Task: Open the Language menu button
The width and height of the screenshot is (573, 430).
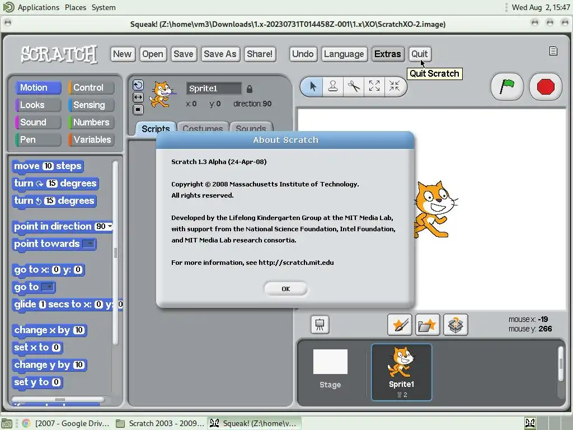Action: (x=344, y=54)
